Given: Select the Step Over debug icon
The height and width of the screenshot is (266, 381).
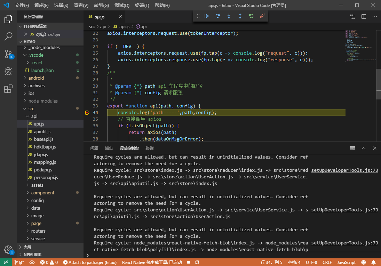Looking at the screenshot, I should tap(218, 16).
